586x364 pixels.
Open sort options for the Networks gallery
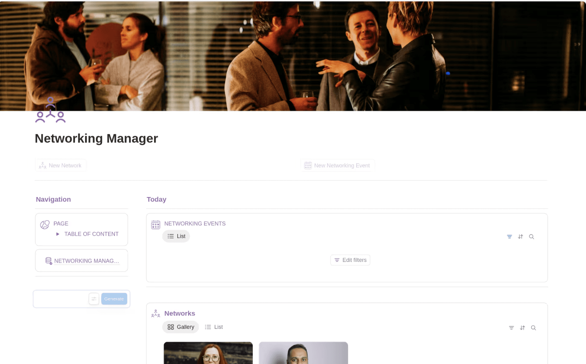click(522, 327)
